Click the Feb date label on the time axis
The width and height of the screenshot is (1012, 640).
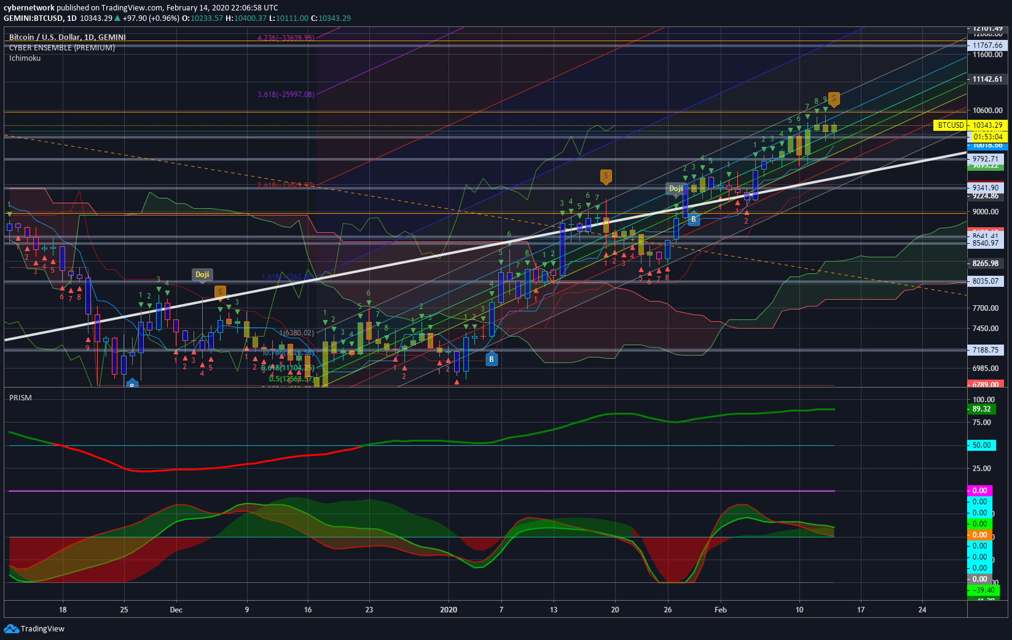point(721,610)
